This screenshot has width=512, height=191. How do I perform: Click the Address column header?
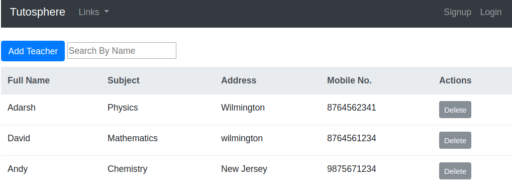click(239, 80)
